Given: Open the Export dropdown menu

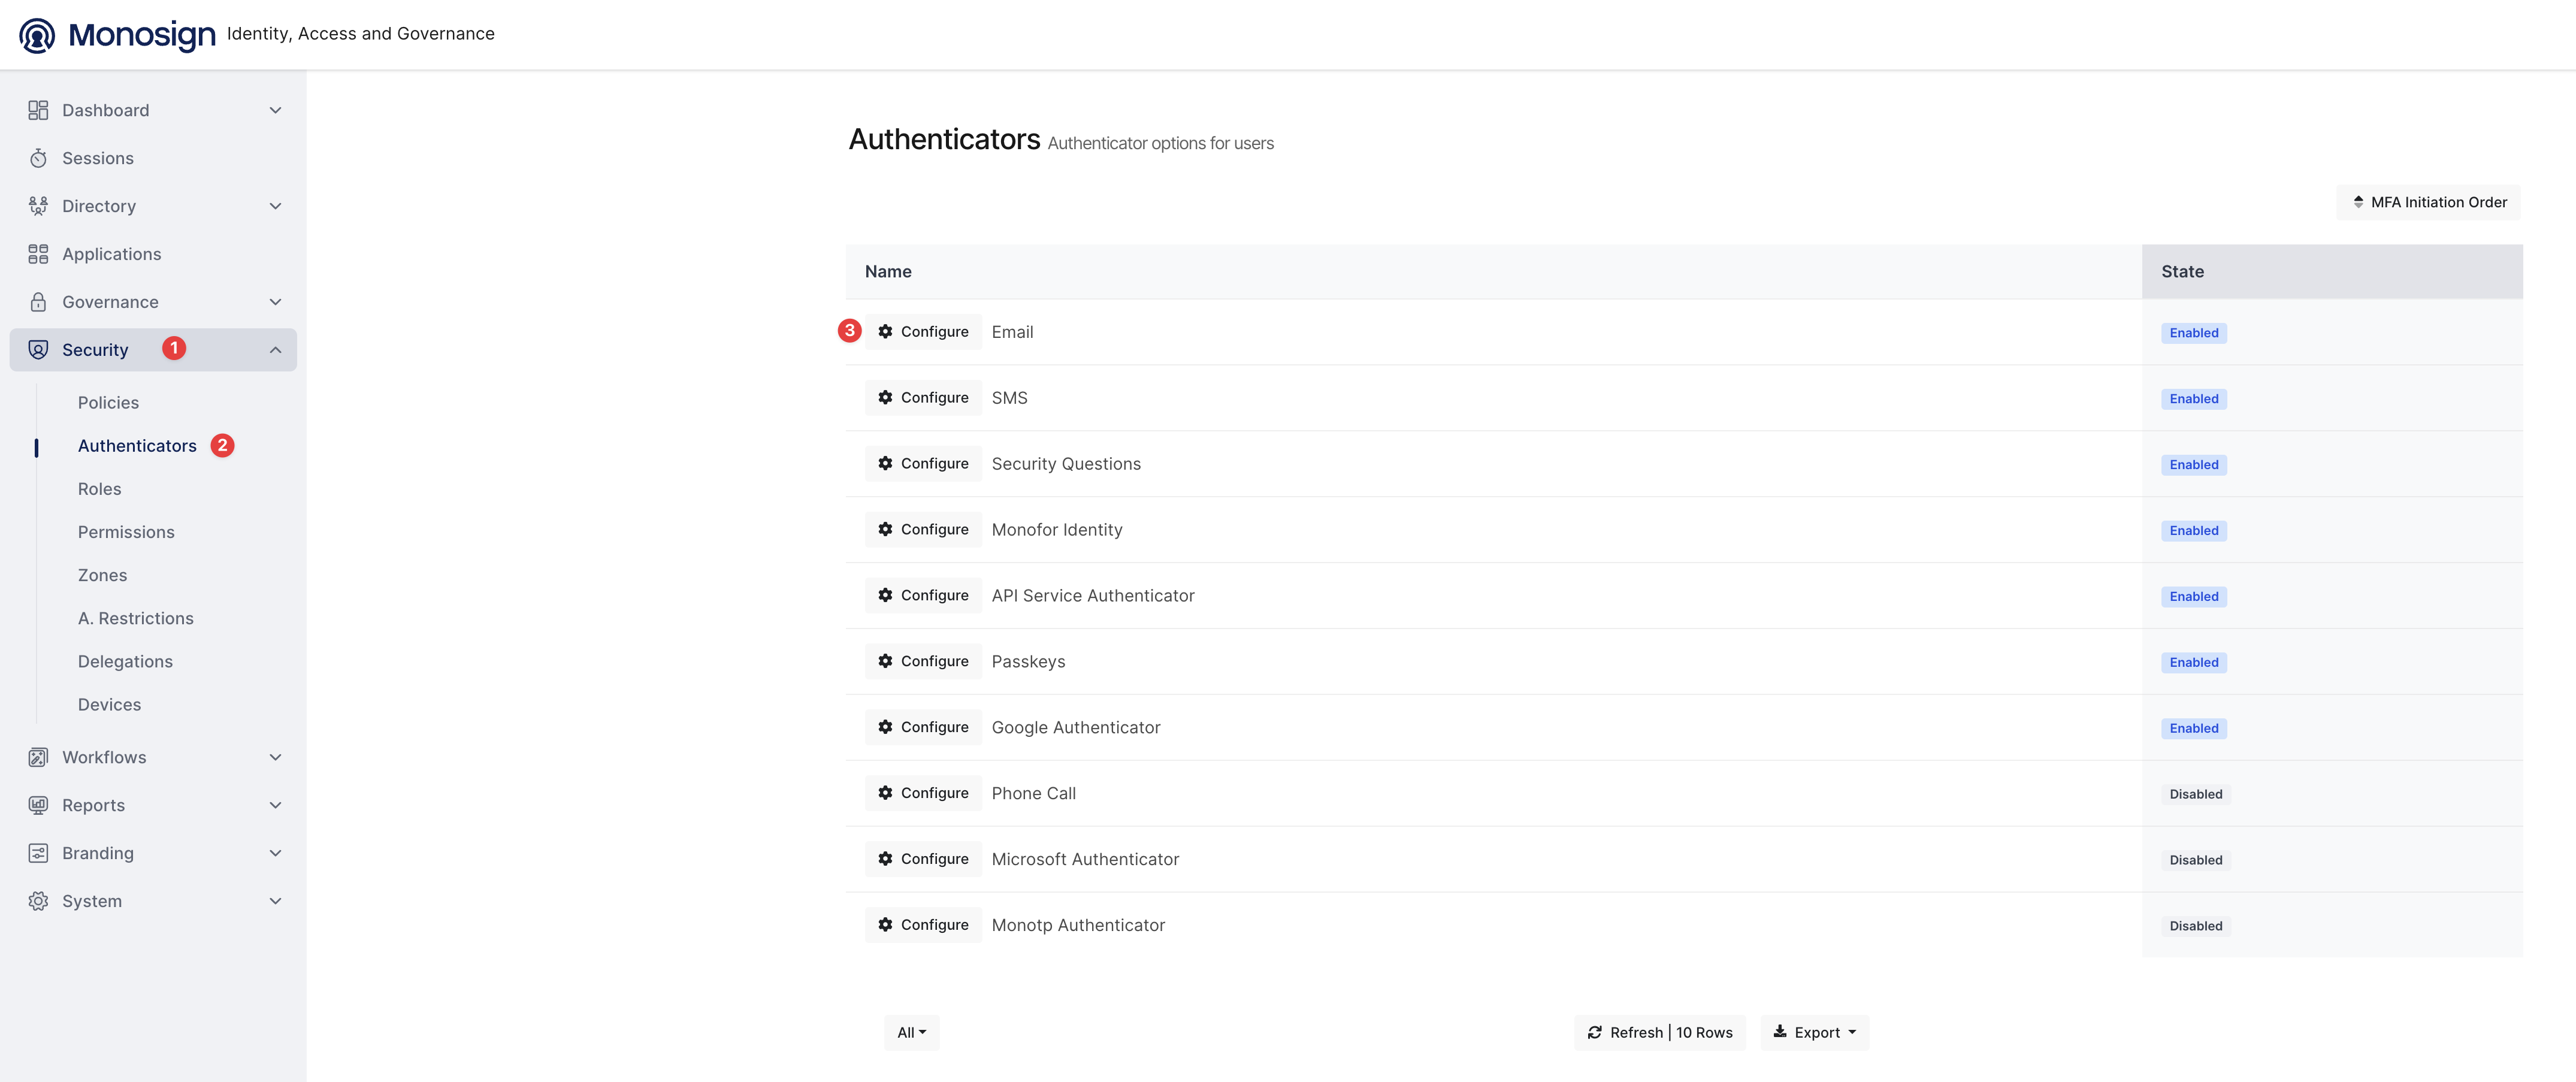Looking at the screenshot, I should (1814, 1032).
